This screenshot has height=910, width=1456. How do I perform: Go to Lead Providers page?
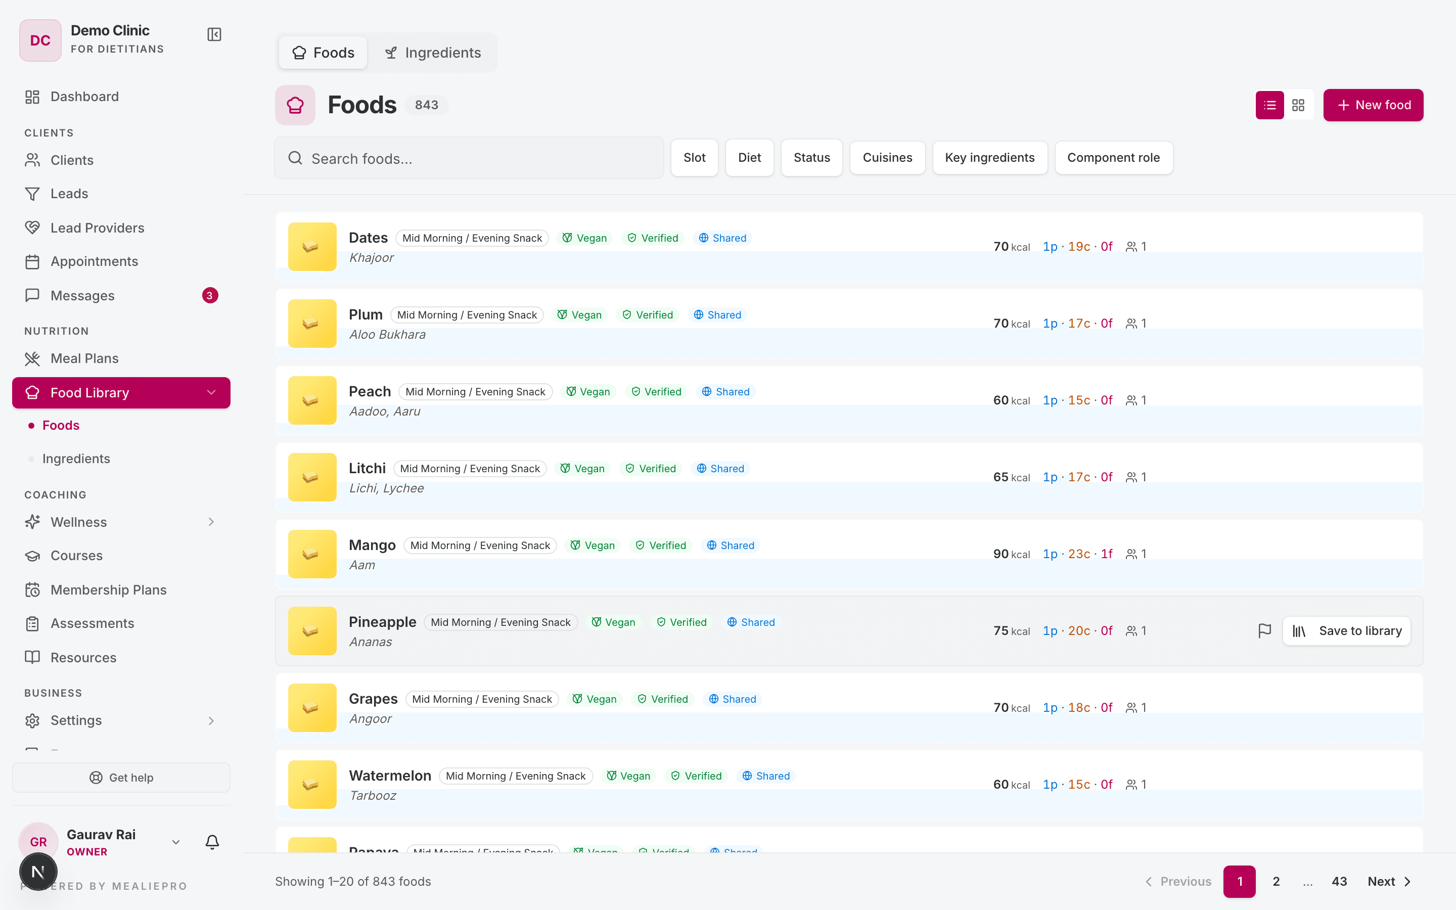[x=121, y=227]
